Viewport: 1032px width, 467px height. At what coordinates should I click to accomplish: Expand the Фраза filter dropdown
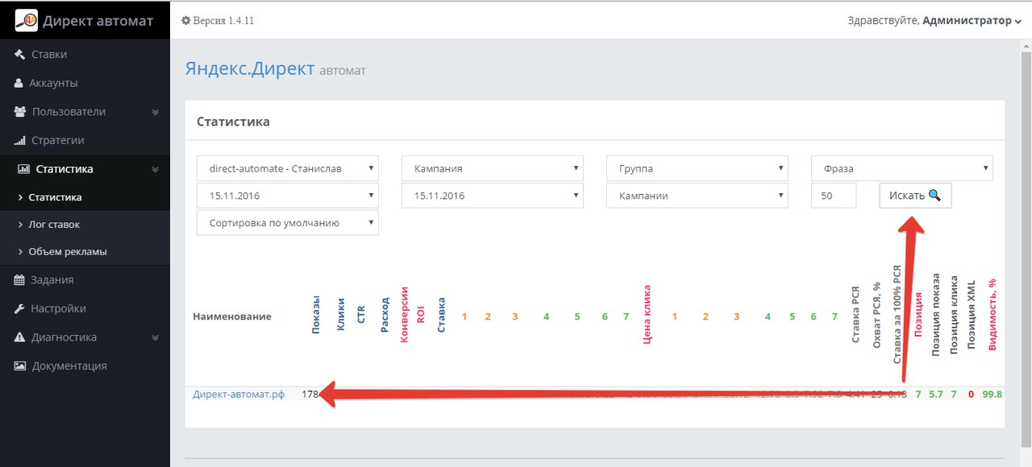901,169
